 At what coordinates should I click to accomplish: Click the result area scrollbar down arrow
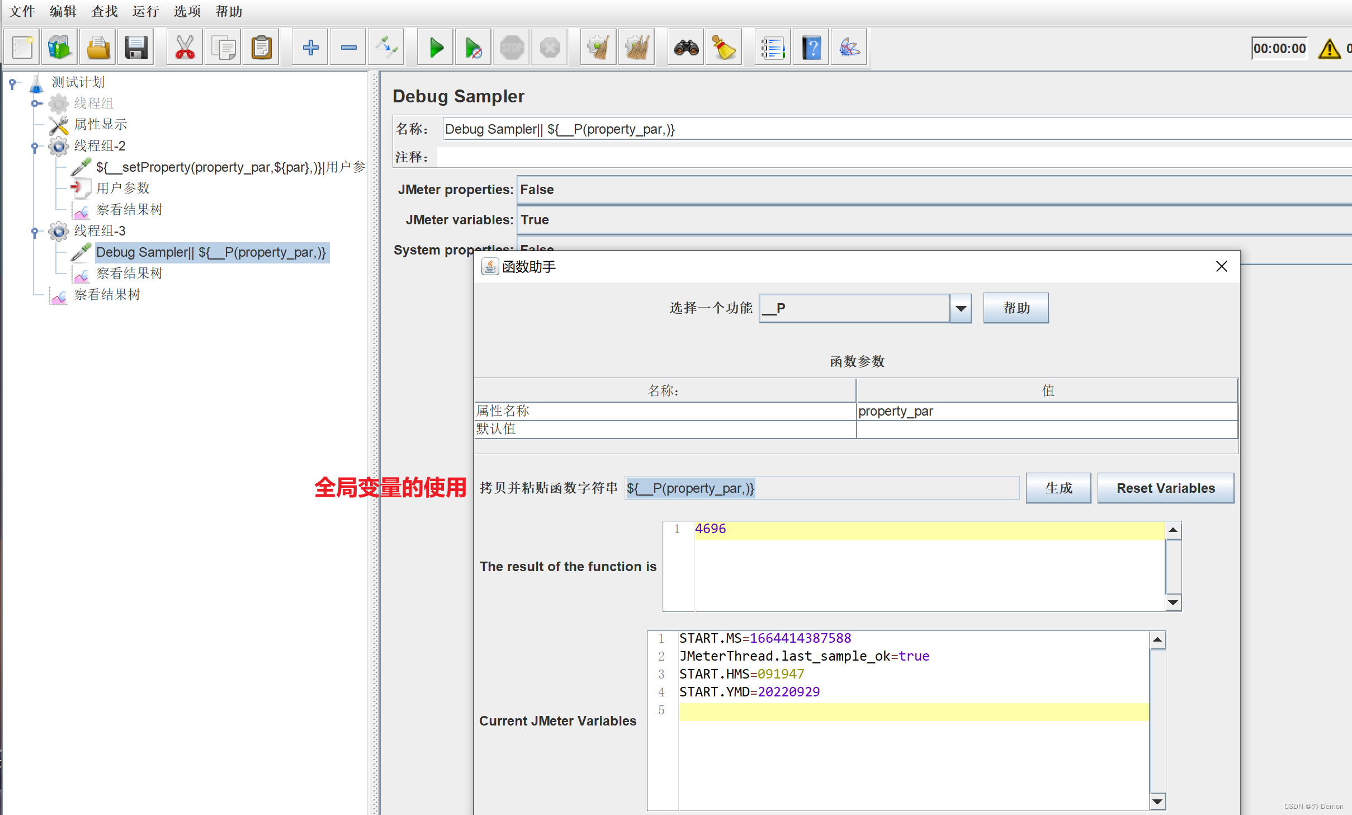pyautogui.click(x=1173, y=602)
